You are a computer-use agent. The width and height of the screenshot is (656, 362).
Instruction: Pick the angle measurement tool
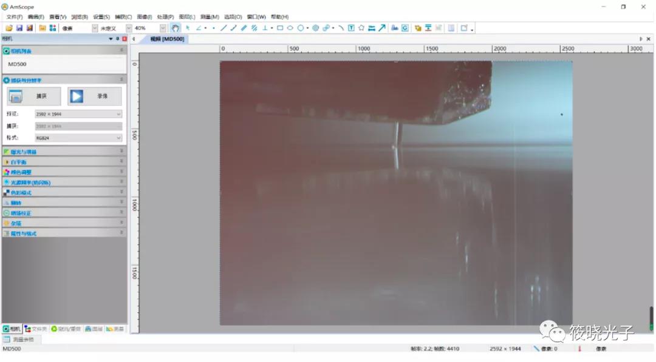(x=198, y=28)
